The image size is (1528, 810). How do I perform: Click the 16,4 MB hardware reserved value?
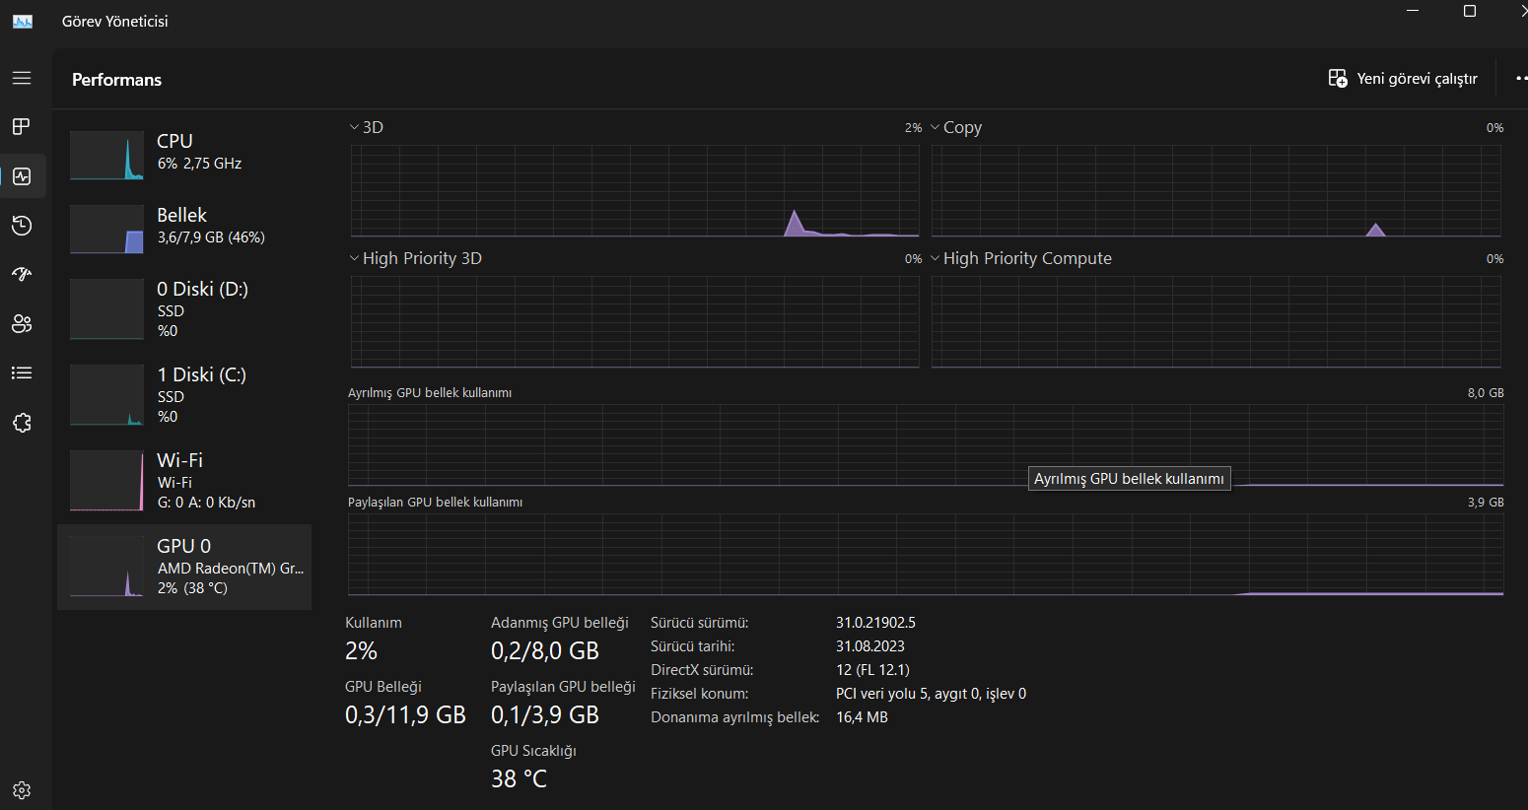[862, 717]
